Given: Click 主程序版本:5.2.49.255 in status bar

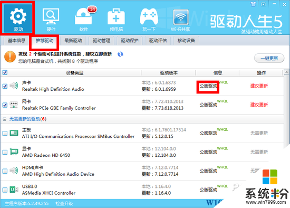Looking at the screenshot, I should click(27, 204).
